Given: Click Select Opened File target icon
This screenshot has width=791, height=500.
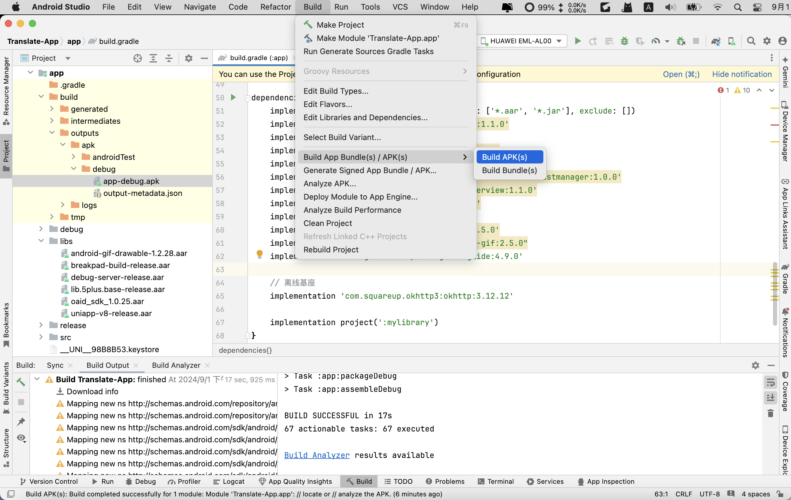Looking at the screenshot, I should point(138,59).
